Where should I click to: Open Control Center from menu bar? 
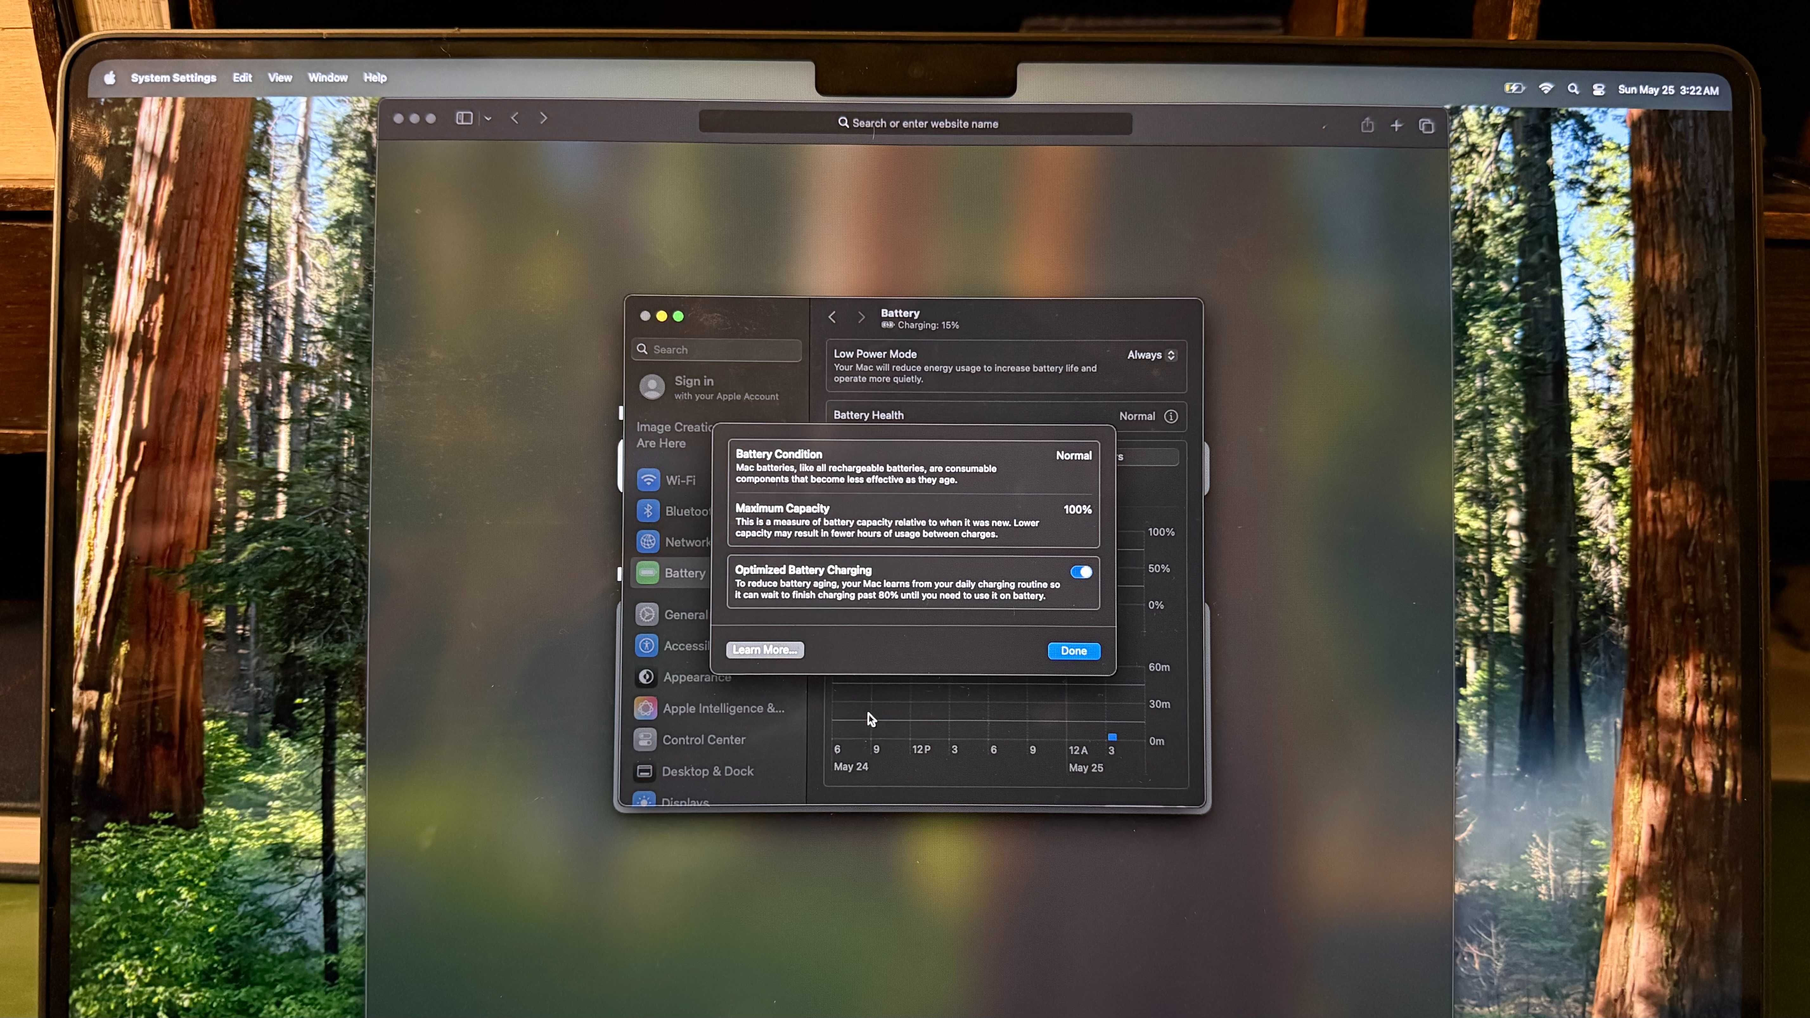[1599, 90]
